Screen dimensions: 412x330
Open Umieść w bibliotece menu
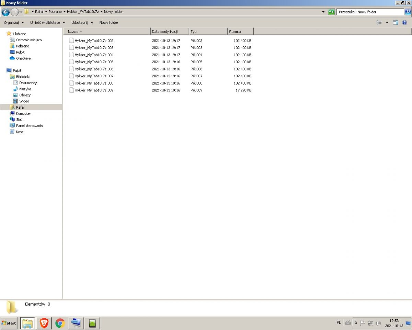(47, 23)
